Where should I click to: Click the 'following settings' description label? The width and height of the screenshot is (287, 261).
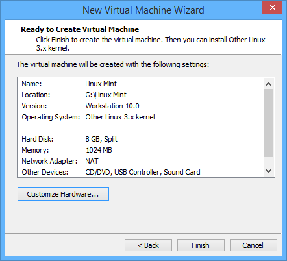(x=113, y=64)
